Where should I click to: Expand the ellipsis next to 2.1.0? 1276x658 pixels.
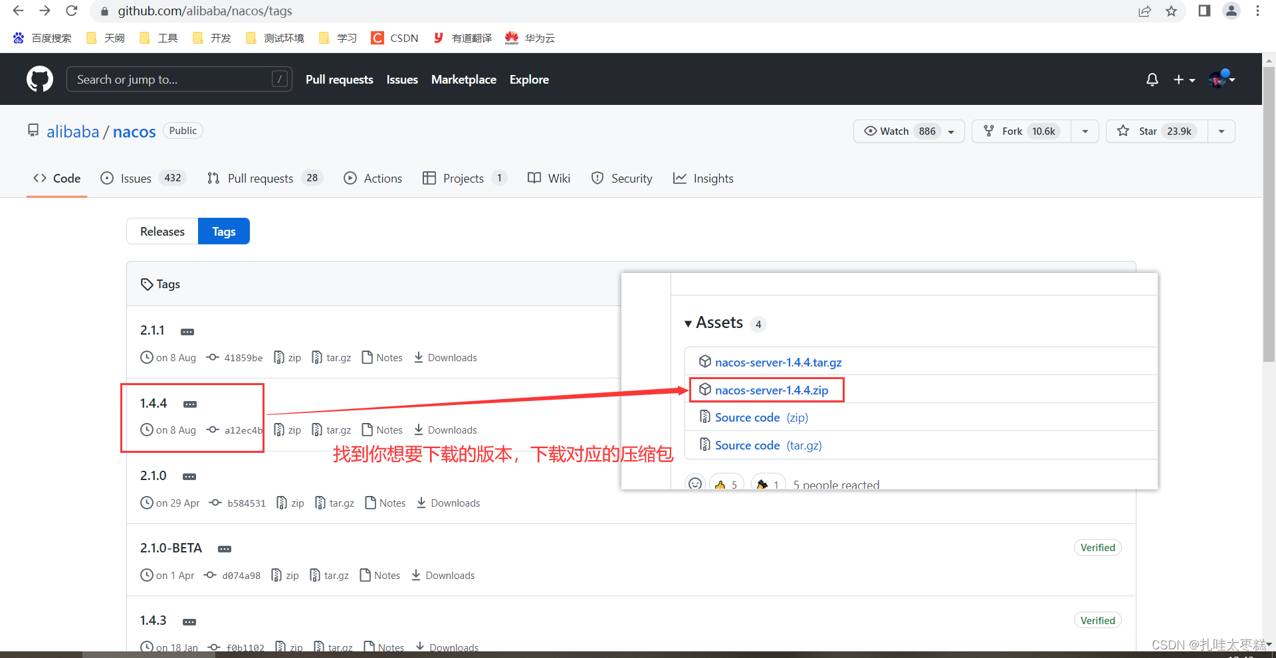coord(189,477)
